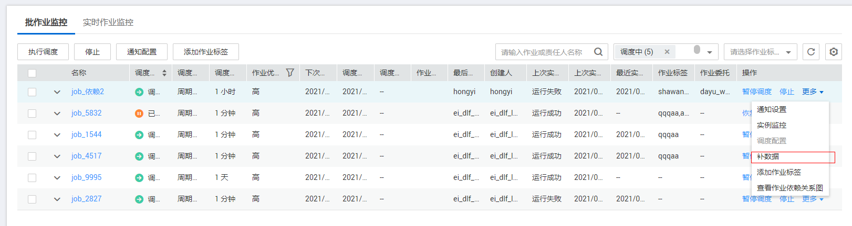Screen dimensions: 852x226
Task: Check the box for job_9995
Action: click(32, 178)
